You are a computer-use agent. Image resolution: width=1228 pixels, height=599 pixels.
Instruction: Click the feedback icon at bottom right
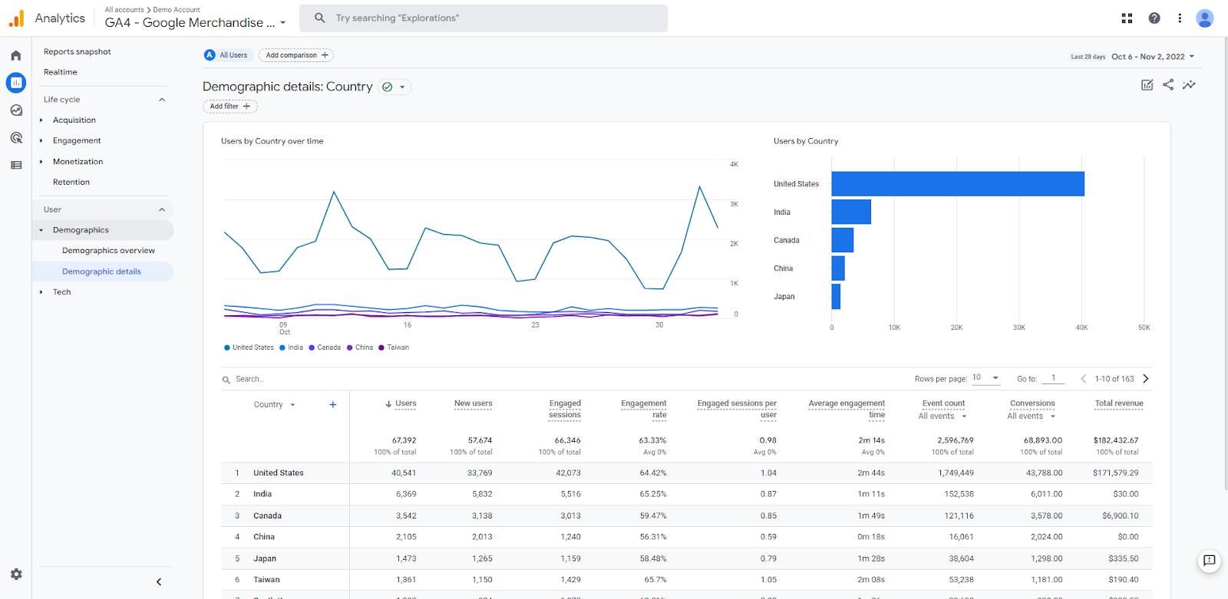tap(1209, 561)
